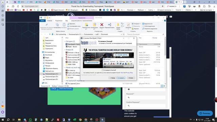Click History (Журнал) in the ribbon
Image resolution: width=217 pixels, height=122 pixels.
point(135,28)
